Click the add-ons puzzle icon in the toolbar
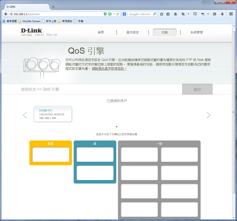This screenshot has width=237, height=221. 215,14
